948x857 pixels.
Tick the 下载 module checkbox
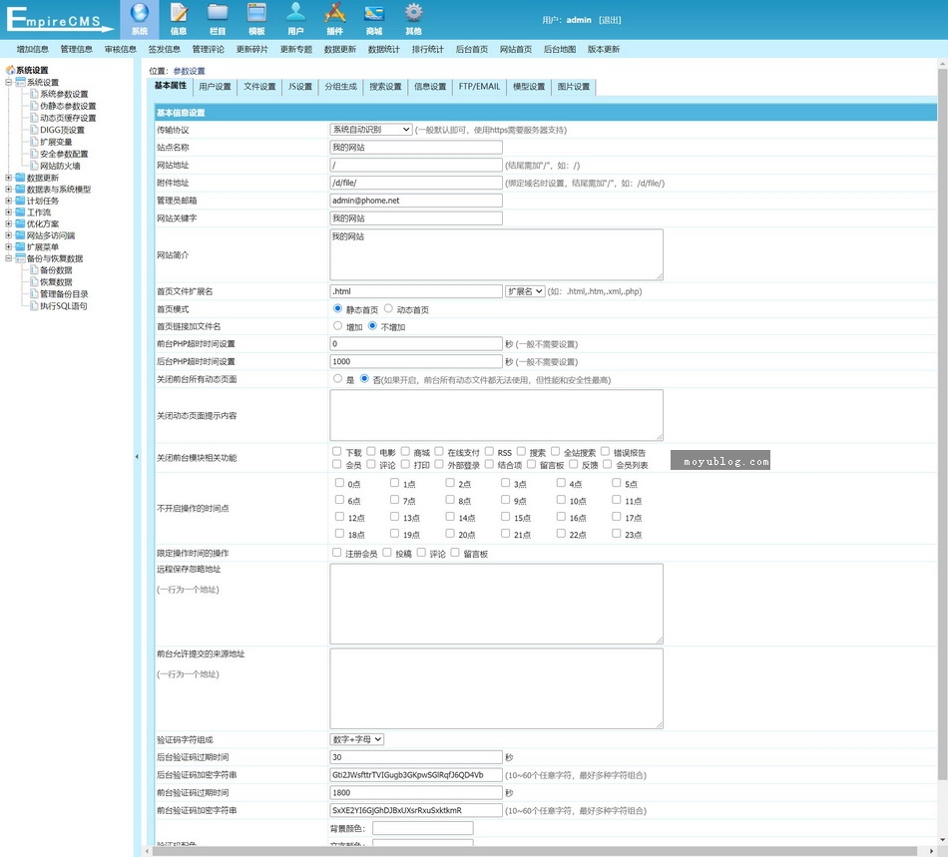click(336, 452)
